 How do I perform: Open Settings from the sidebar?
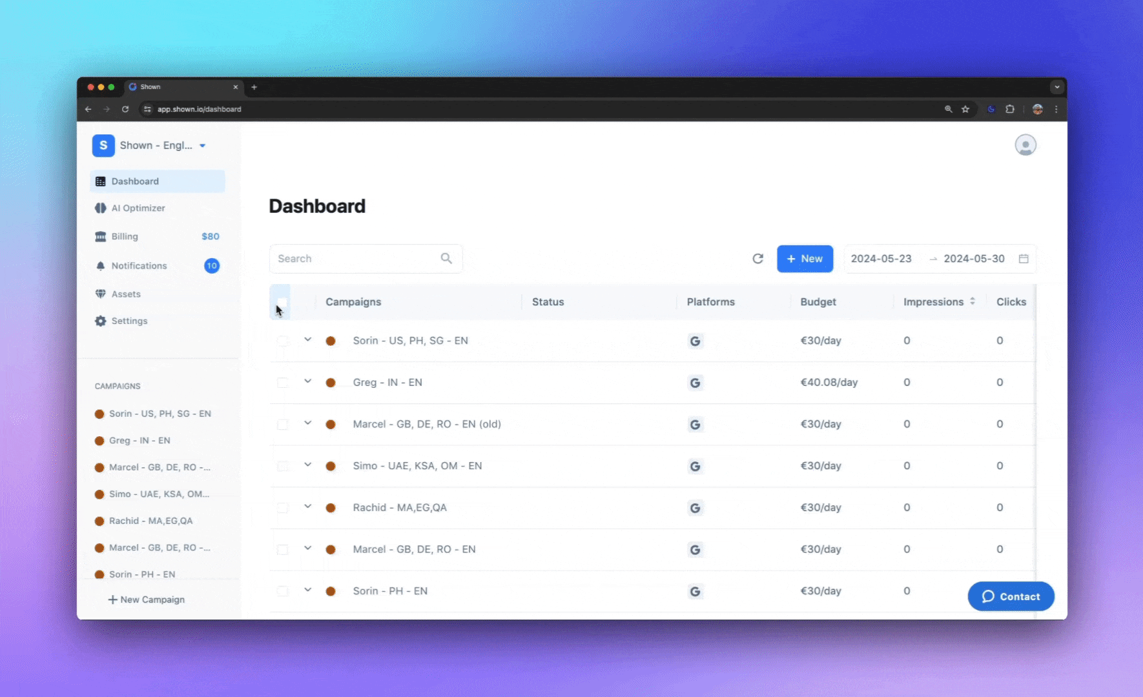(129, 321)
